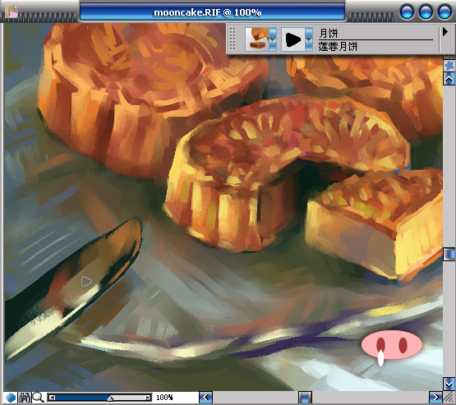The height and width of the screenshot is (405, 456).
Task: Click the scroll right arrow at bottom
Action: 435,398
